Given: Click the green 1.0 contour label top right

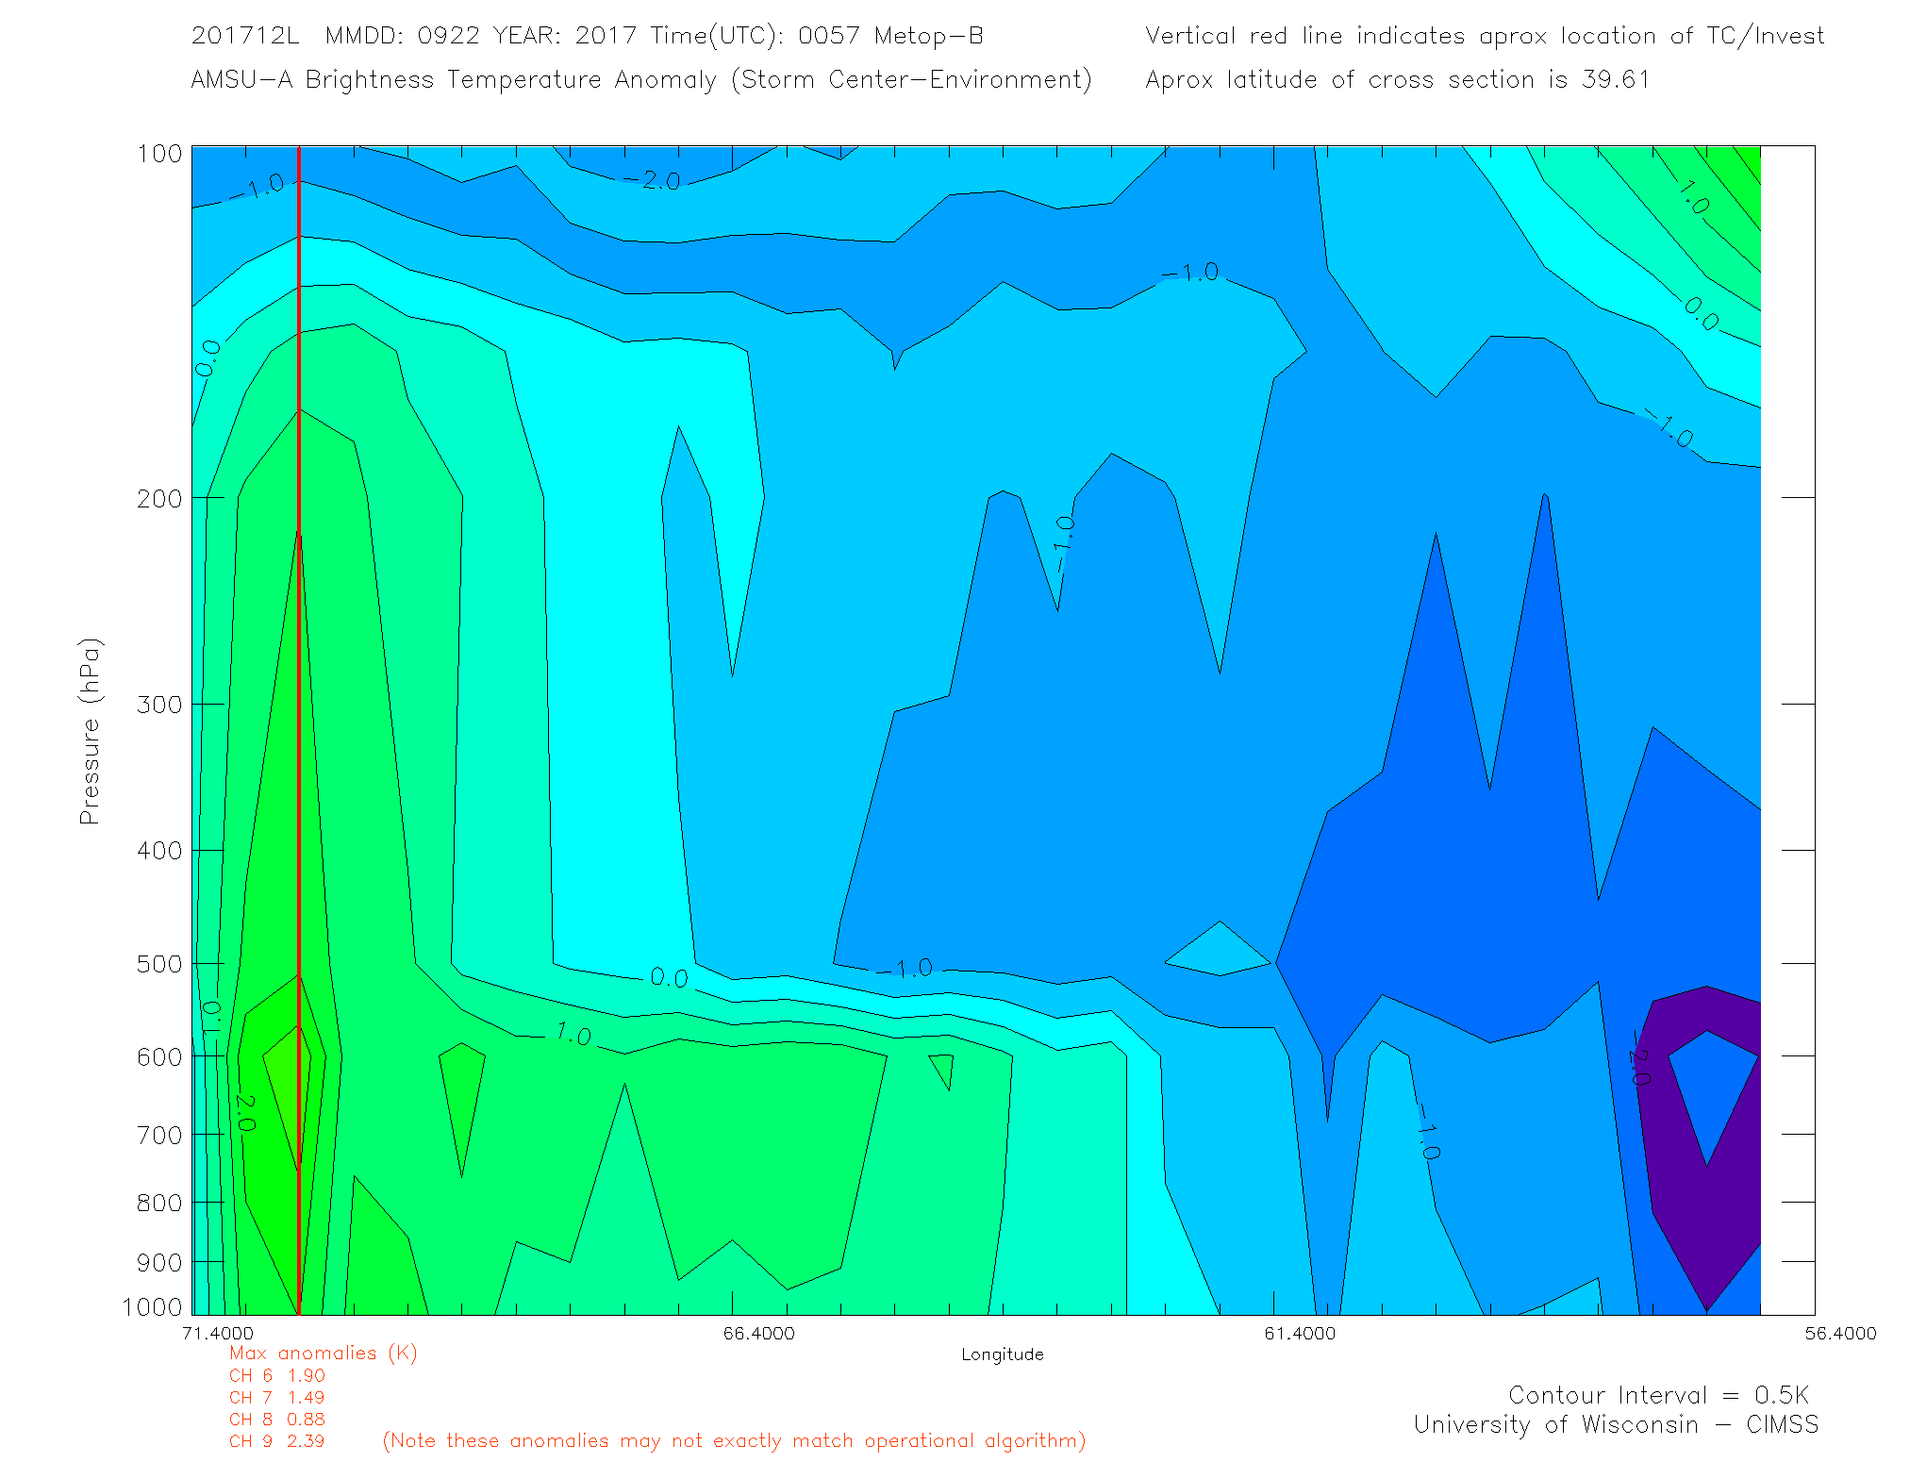Looking at the screenshot, I should tap(1693, 198).
